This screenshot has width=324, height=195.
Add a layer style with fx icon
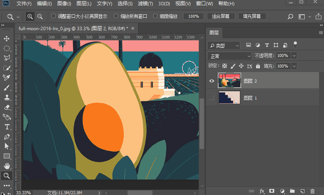pos(262,191)
